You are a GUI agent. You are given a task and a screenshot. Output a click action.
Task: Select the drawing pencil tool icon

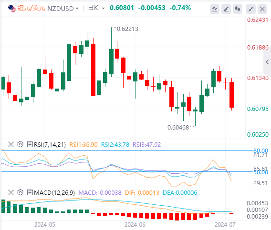[x=226, y=9]
